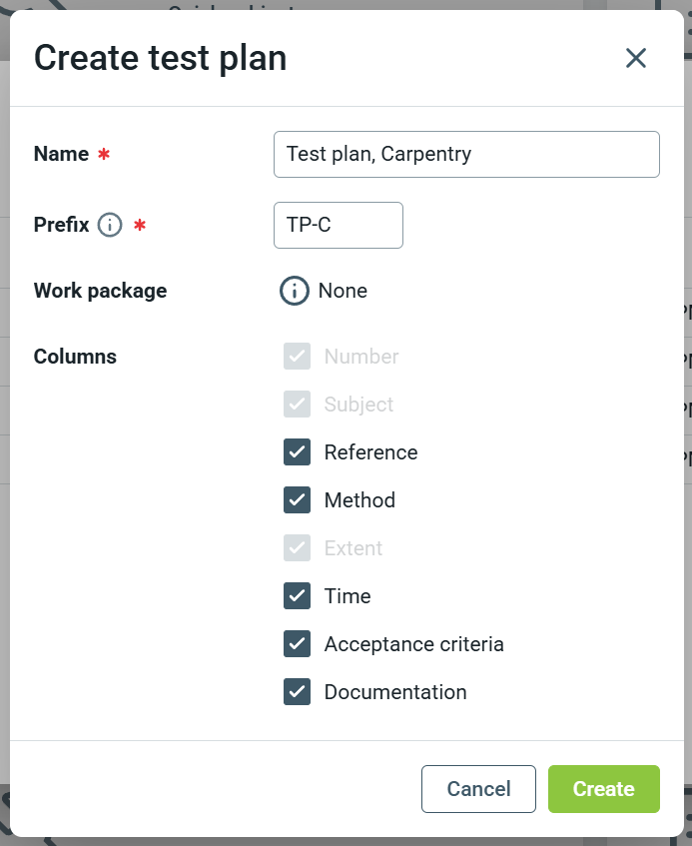
Task: Click into the Prefix field containing TP-C
Action: (x=338, y=225)
